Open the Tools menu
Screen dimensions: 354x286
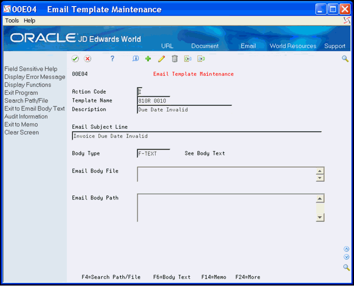[x=12, y=20]
